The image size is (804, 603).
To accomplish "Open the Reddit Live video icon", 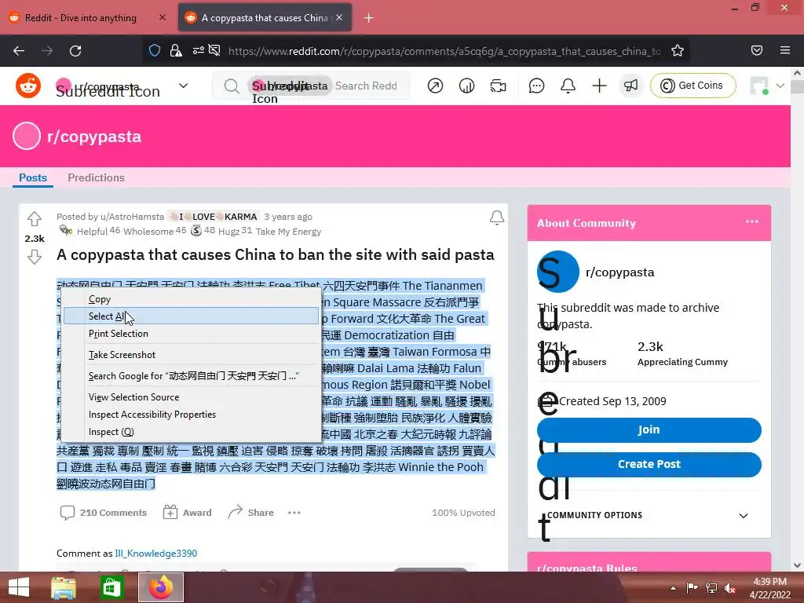I will coord(498,86).
